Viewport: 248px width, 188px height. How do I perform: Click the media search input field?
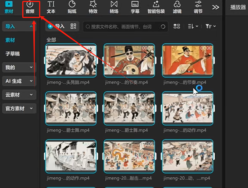click(x=123, y=27)
